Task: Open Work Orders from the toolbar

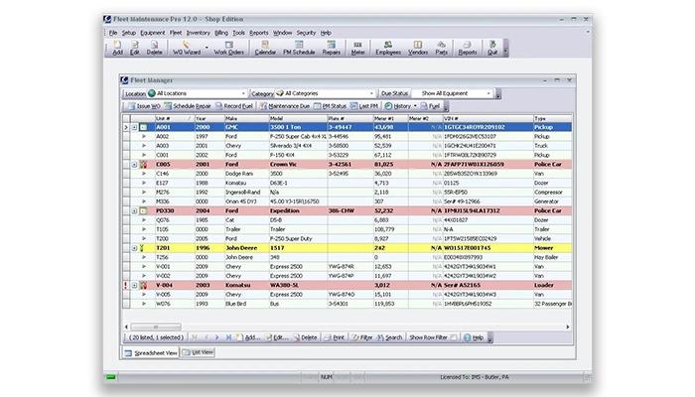Action: pos(228,48)
